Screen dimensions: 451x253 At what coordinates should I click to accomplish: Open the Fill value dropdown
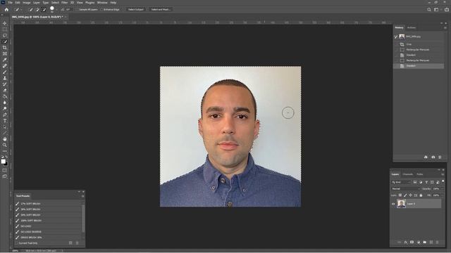coord(442,195)
